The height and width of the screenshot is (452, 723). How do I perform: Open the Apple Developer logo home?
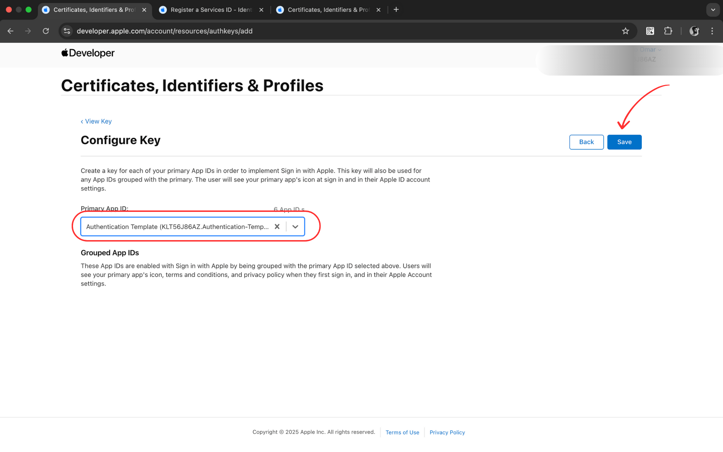coord(88,53)
